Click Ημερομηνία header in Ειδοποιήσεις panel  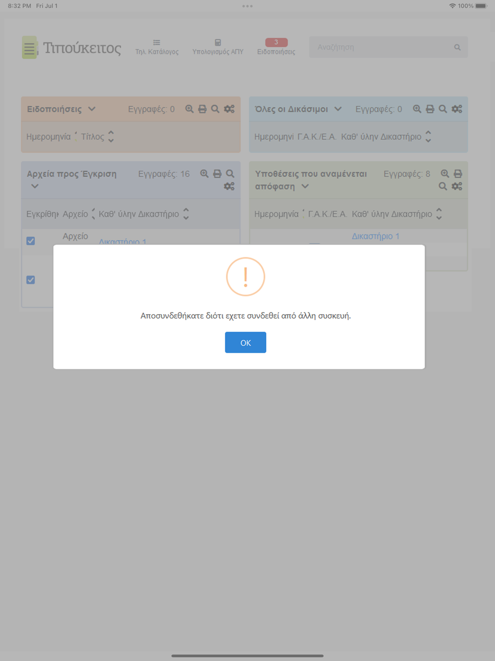click(x=49, y=137)
